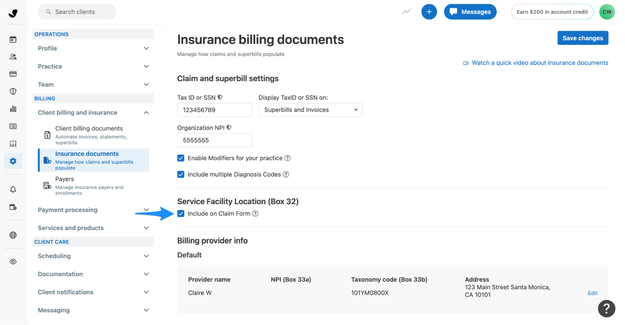Open Payers settings page

tap(93, 186)
